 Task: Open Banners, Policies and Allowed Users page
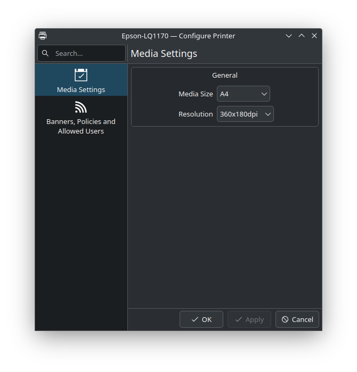click(81, 126)
